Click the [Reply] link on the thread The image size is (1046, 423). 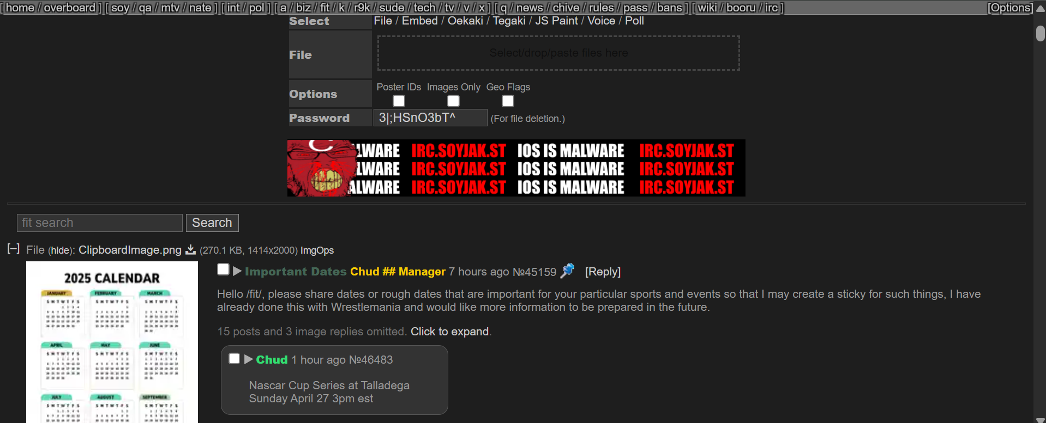click(x=603, y=272)
